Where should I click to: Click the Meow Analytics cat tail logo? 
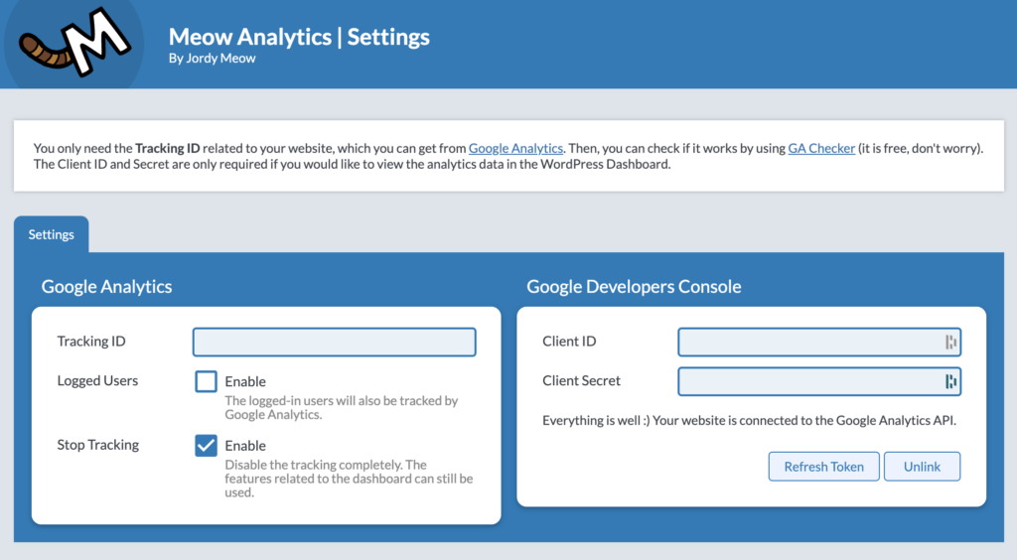(x=73, y=43)
